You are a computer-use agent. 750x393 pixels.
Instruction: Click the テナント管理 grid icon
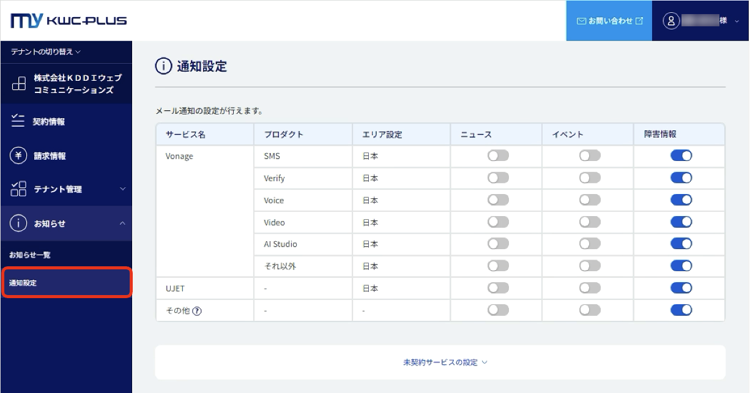pos(18,189)
